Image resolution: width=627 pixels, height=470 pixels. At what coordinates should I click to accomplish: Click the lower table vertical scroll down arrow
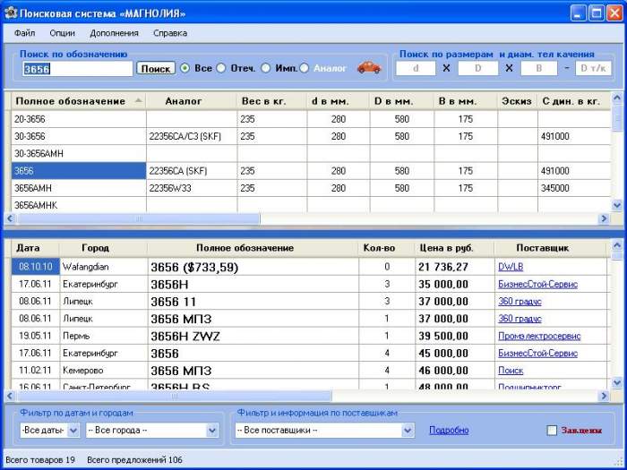coord(617,383)
